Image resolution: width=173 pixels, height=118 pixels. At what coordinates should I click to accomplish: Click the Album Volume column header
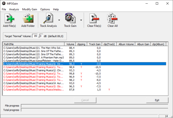[126, 44]
